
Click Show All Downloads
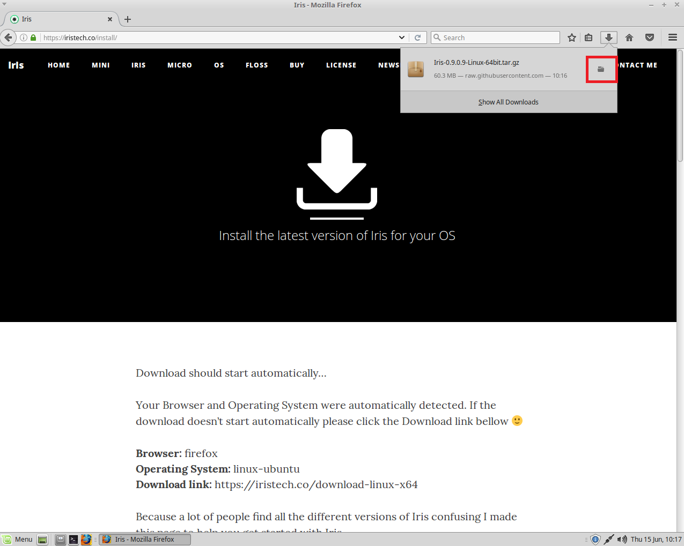coord(509,102)
